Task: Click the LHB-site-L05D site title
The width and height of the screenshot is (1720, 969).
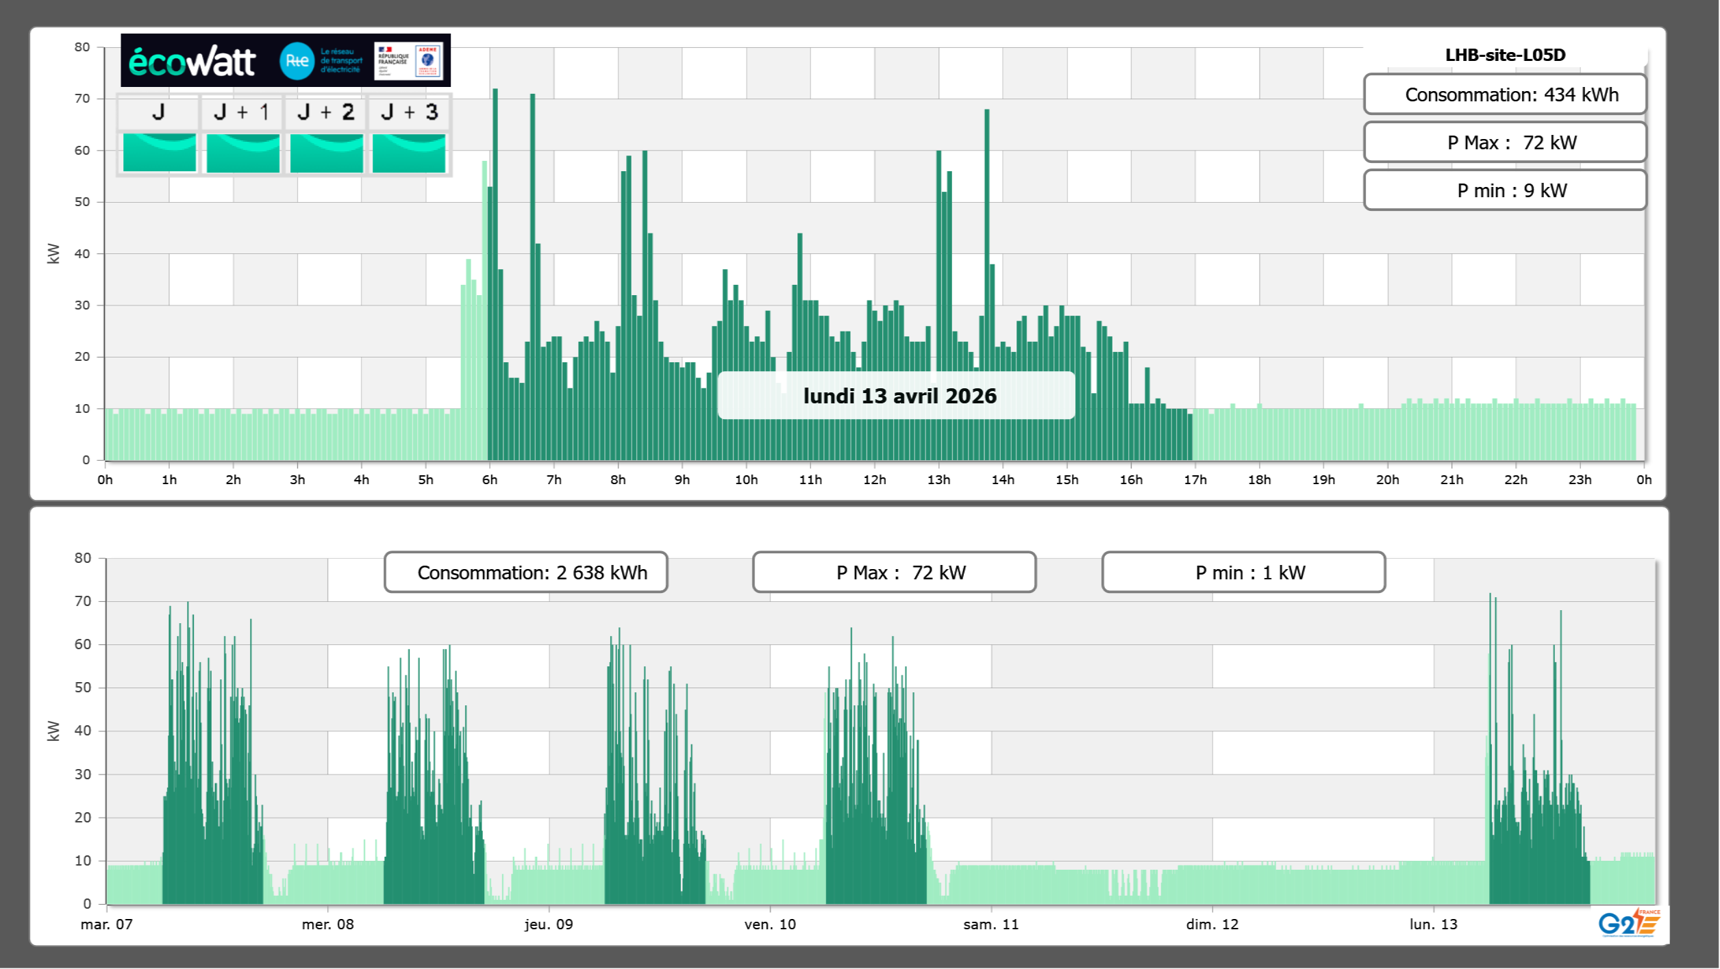Action: click(1504, 55)
